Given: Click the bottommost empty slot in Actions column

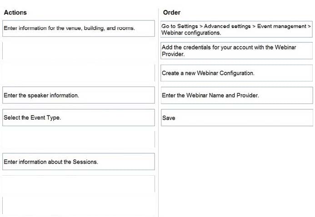Looking at the screenshot, I should click(x=79, y=206).
